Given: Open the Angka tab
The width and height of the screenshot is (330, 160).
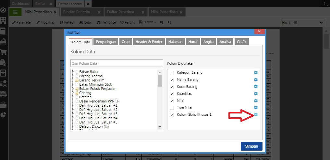Looking at the screenshot, I should (208, 42).
